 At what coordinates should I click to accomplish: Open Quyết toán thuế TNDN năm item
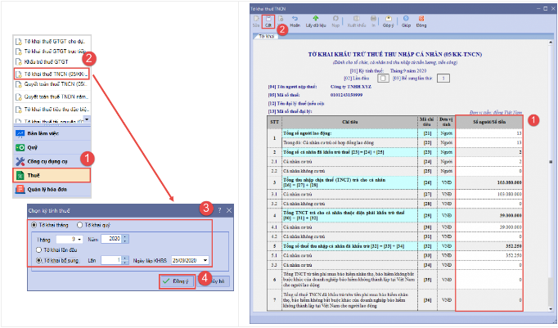click(x=52, y=97)
